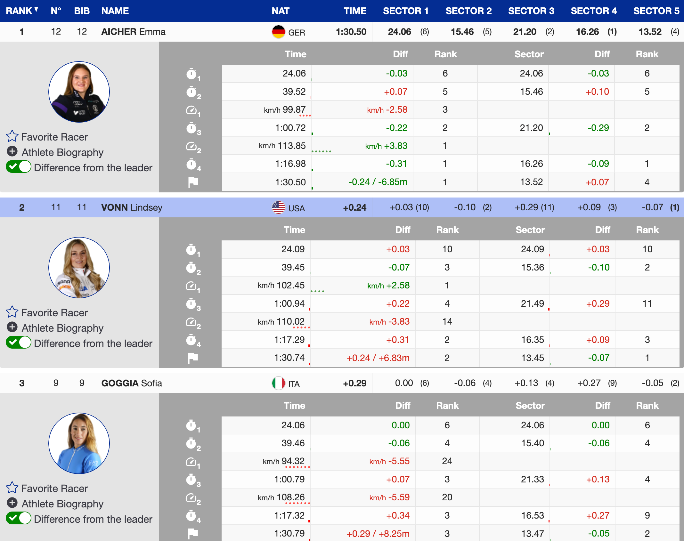Click the German flag icon
Image resolution: width=684 pixels, height=541 pixels.
pyautogui.click(x=278, y=32)
